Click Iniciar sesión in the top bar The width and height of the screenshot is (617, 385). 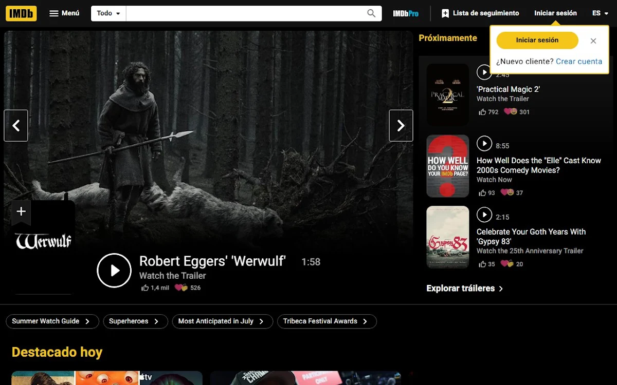555,13
